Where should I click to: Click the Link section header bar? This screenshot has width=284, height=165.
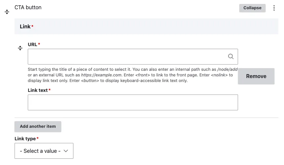point(146,26)
